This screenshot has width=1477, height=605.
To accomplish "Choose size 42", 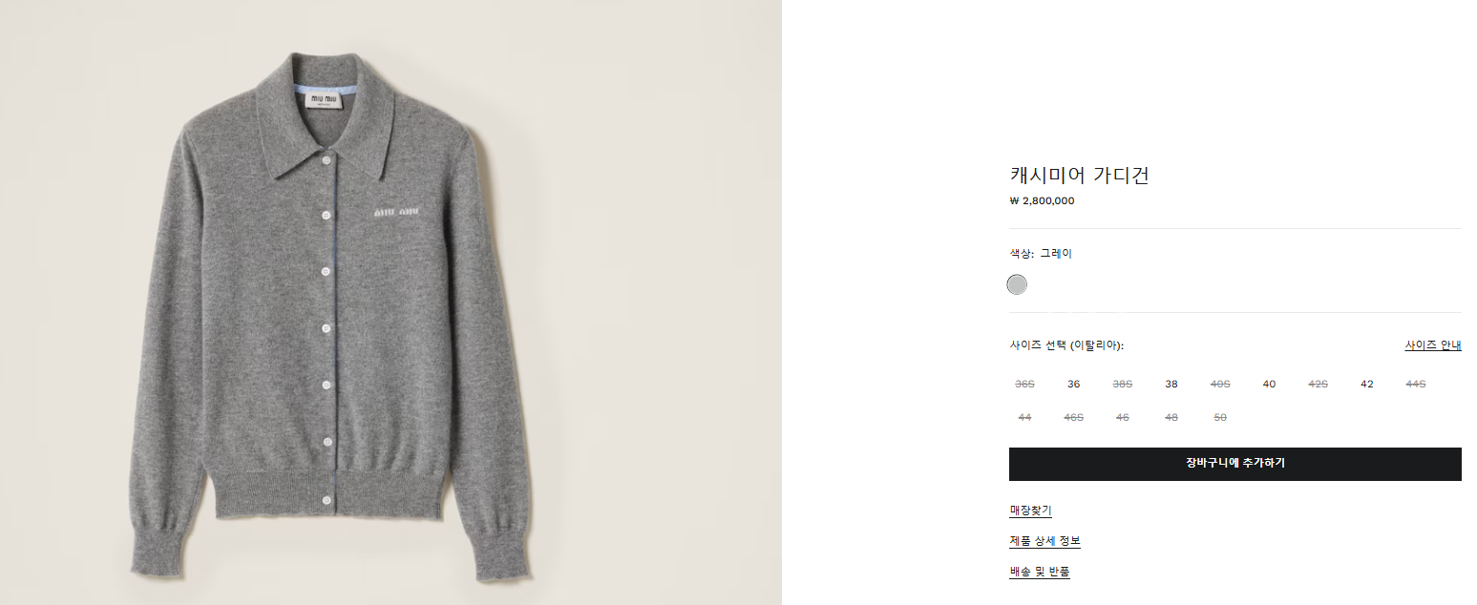I will coord(1367,384).
